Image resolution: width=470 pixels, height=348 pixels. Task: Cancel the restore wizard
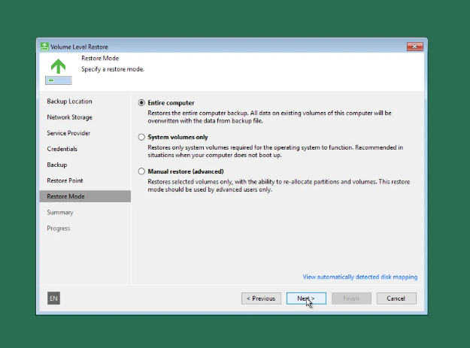(396, 298)
